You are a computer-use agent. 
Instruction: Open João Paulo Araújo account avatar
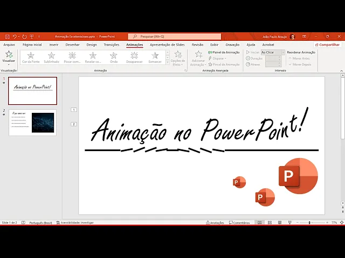click(292, 37)
